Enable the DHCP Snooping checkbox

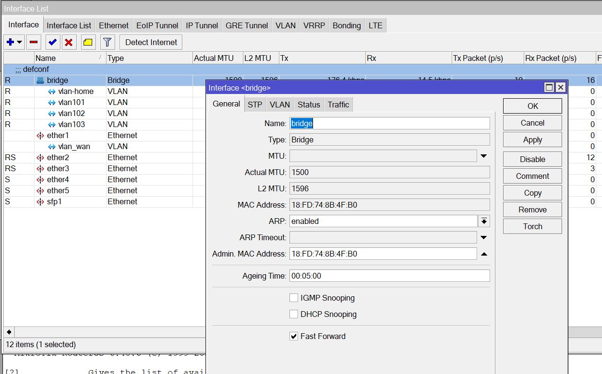tap(294, 315)
